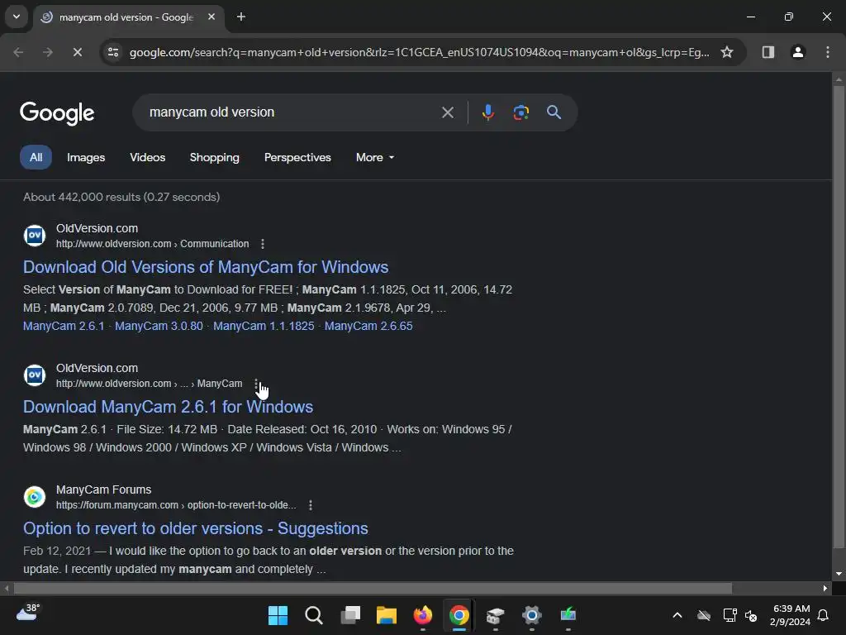Switch to Perspectives results
The image size is (846, 635).
pos(297,158)
